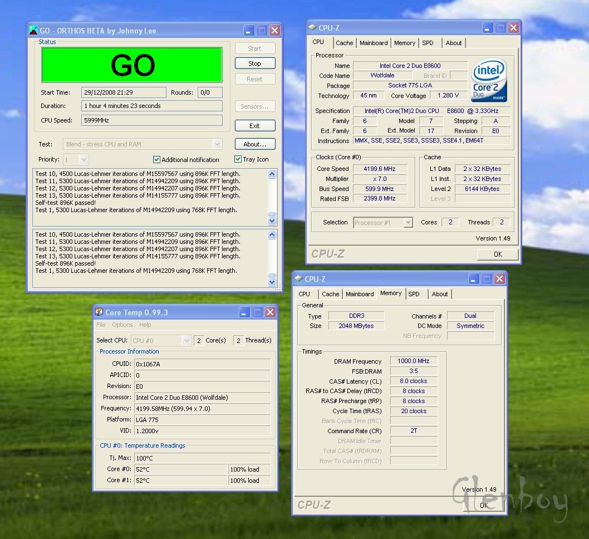Viewport: 589px width, 539px height.
Task: Minimize the CPU-Z Memory window
Action: (474, 279)
